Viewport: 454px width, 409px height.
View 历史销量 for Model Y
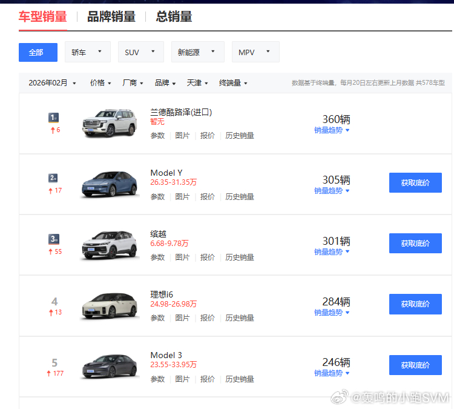(240, 197)
